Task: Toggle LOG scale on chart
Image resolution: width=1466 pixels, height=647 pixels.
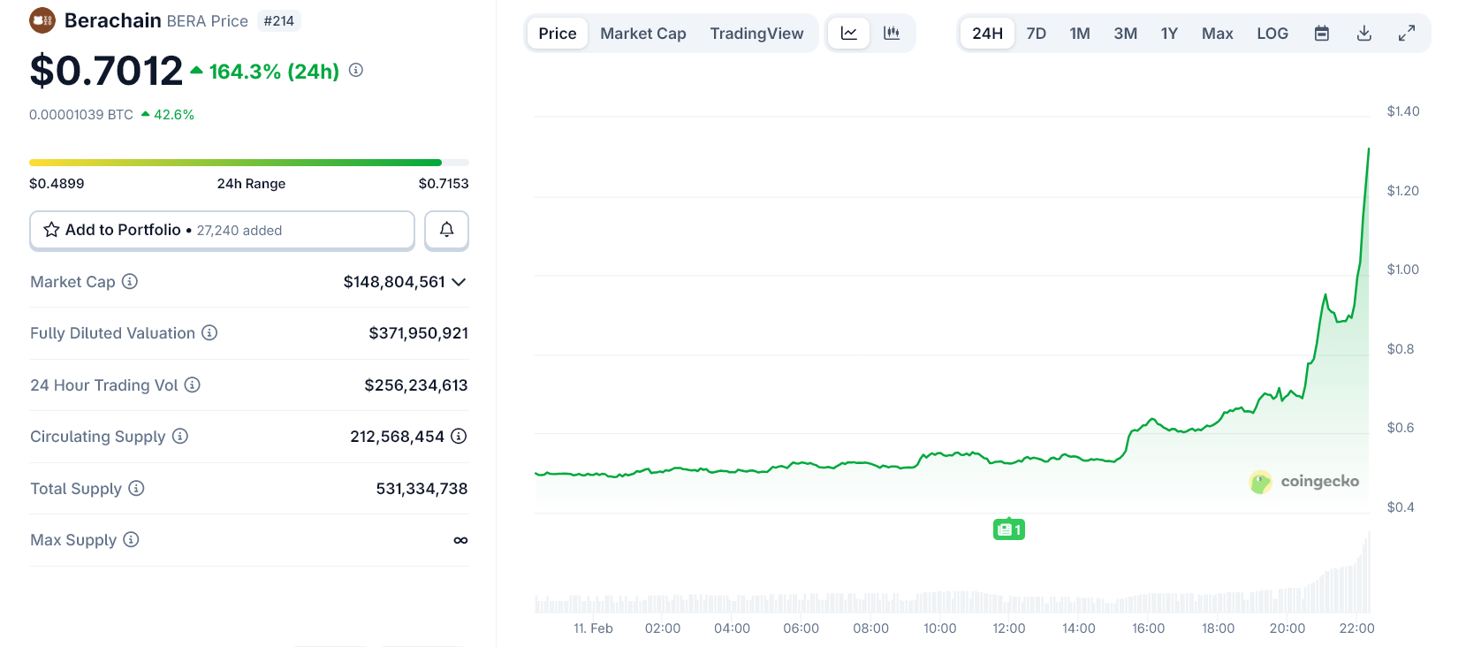Action: pos(1272,34)
